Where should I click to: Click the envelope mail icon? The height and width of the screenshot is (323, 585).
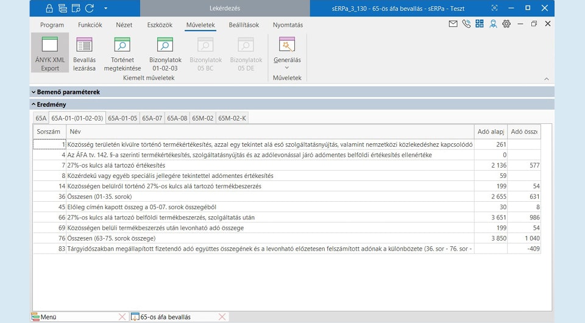pyautogui.click(x=453, y=24)
